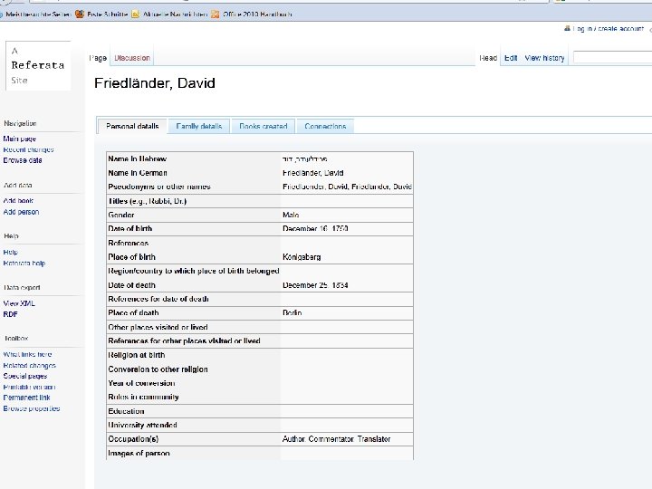Open the Edit tab
This screenshot has width=652, height=489.
tap(511, 58)
